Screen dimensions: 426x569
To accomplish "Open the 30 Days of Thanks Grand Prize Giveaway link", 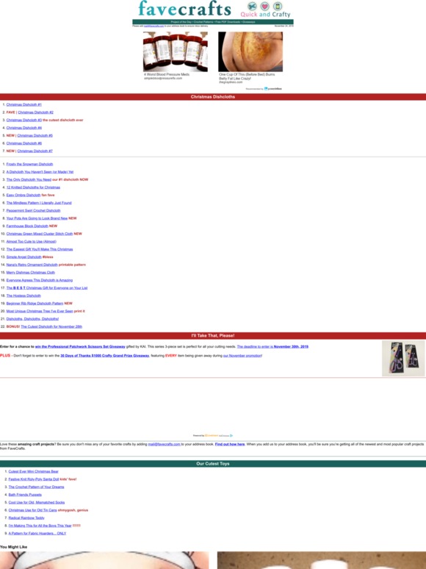I will 105,356.
